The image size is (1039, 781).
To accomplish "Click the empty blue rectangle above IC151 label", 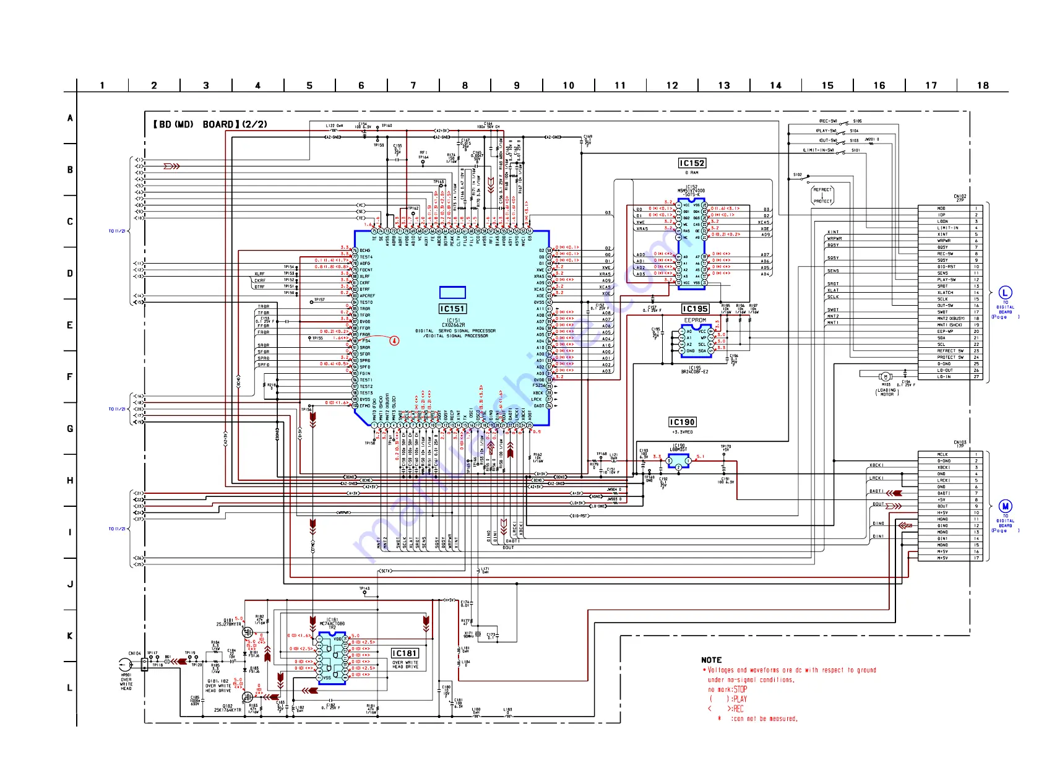I will [x=452, y=293].
